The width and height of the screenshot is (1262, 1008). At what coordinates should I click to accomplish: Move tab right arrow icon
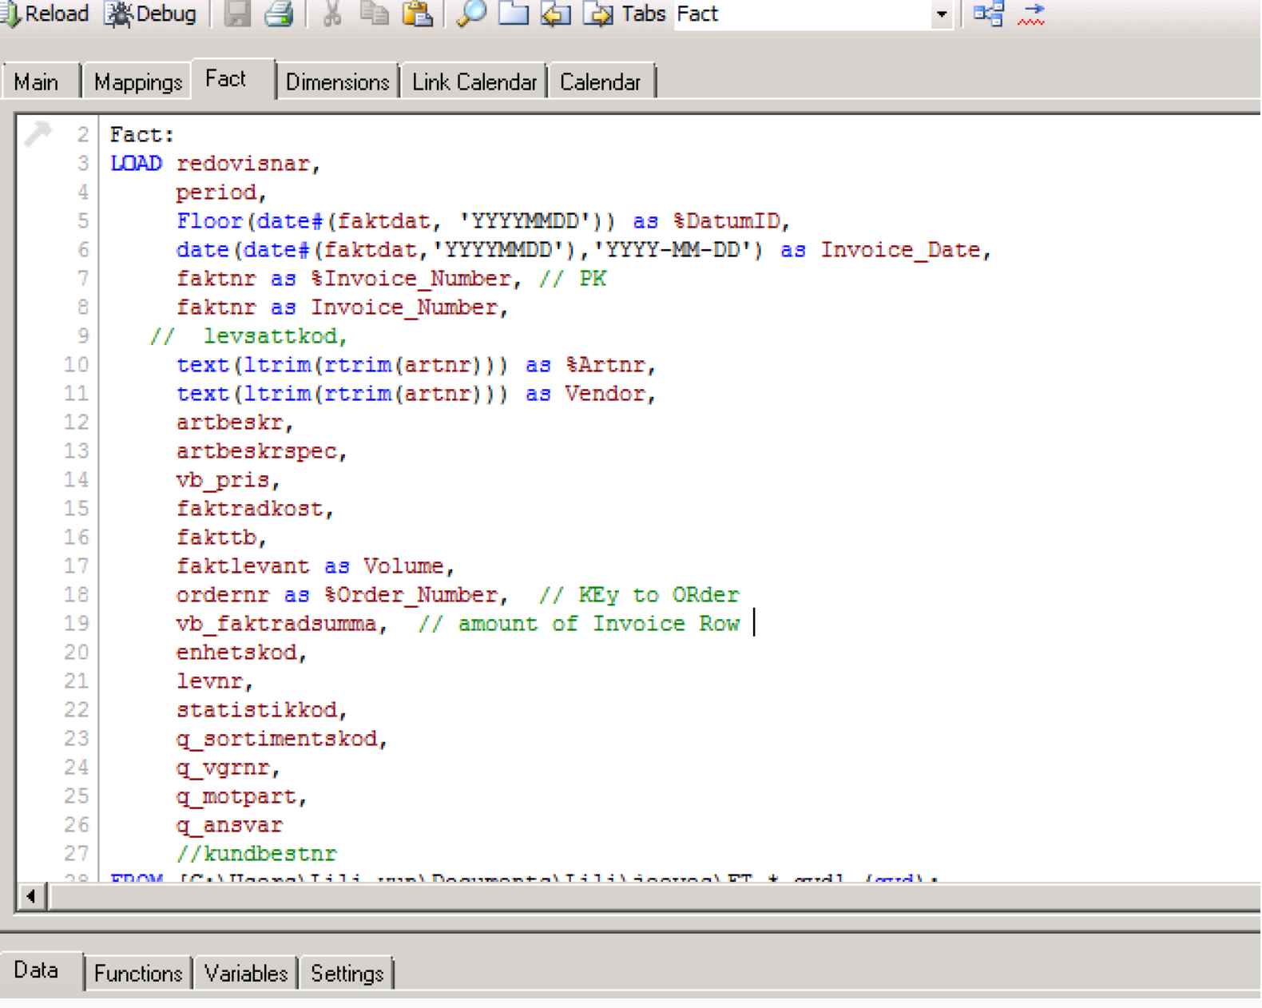[x=597, y=14]
